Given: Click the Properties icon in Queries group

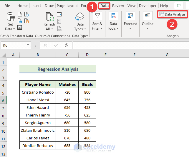Looking at the screenshot, I should pos(59,21).
